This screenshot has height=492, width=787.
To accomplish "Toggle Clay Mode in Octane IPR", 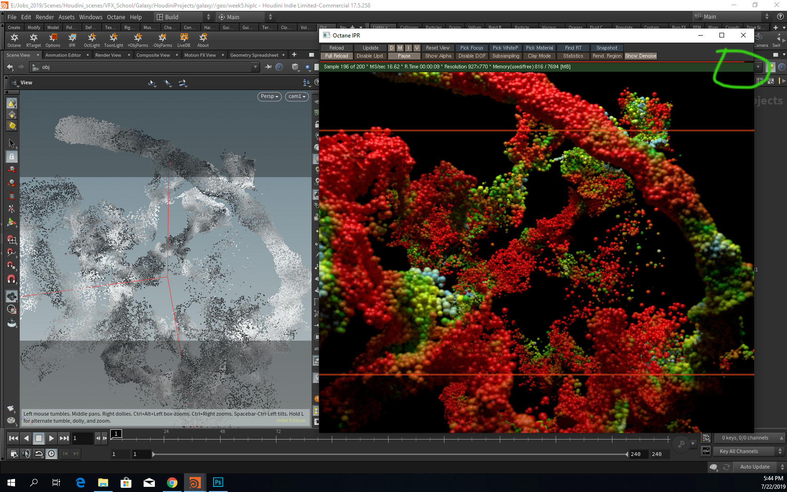I will (x=539, y=56).
